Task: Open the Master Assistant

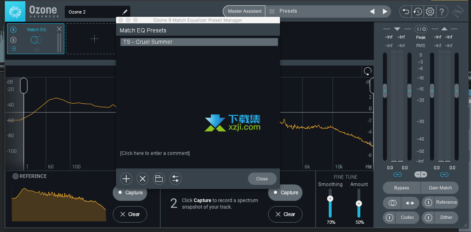Action: pyautogui.click(x=244, y=11)
